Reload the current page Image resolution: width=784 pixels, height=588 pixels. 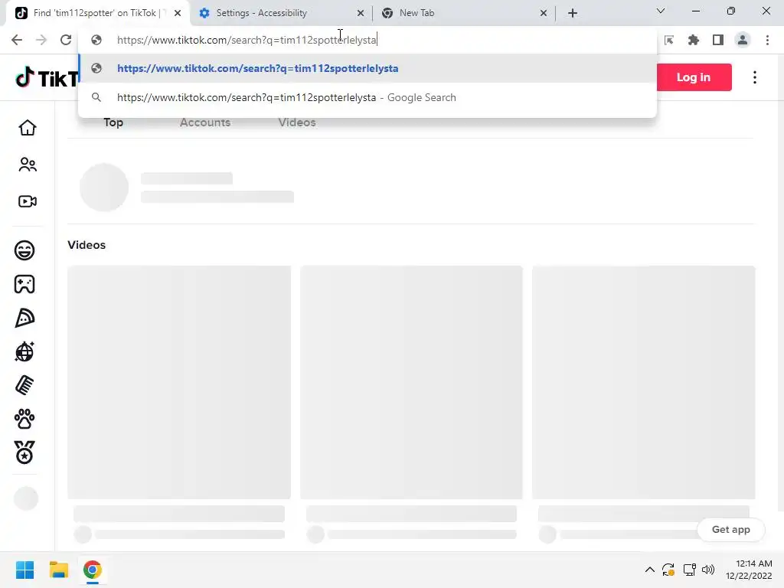66,40
